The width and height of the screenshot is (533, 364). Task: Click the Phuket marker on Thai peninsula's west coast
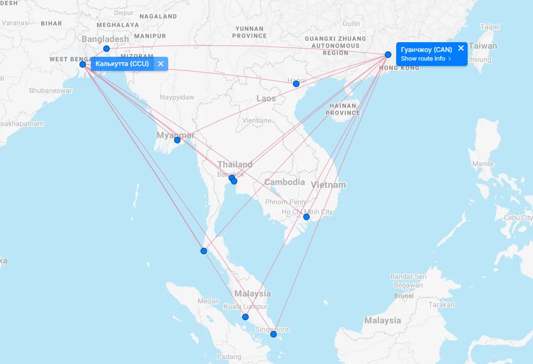[204, 251]
